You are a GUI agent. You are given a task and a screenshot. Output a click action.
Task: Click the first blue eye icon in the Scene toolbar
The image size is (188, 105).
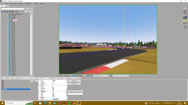tap(5, 12)
